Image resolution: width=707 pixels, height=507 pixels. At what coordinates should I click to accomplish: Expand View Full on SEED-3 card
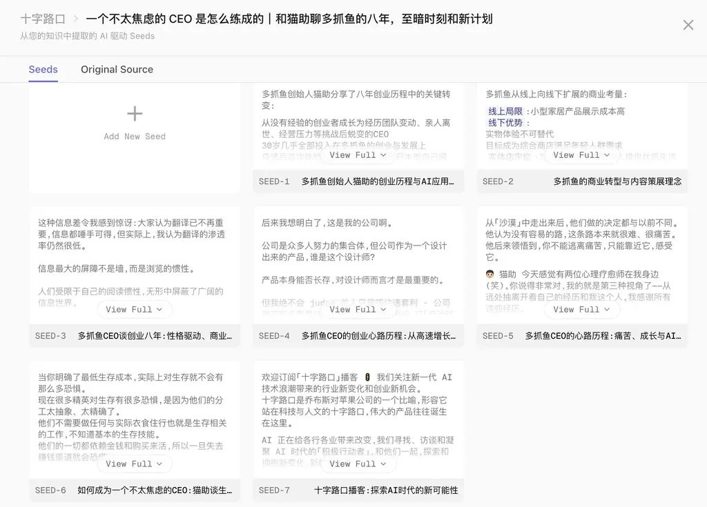(135, 310)
